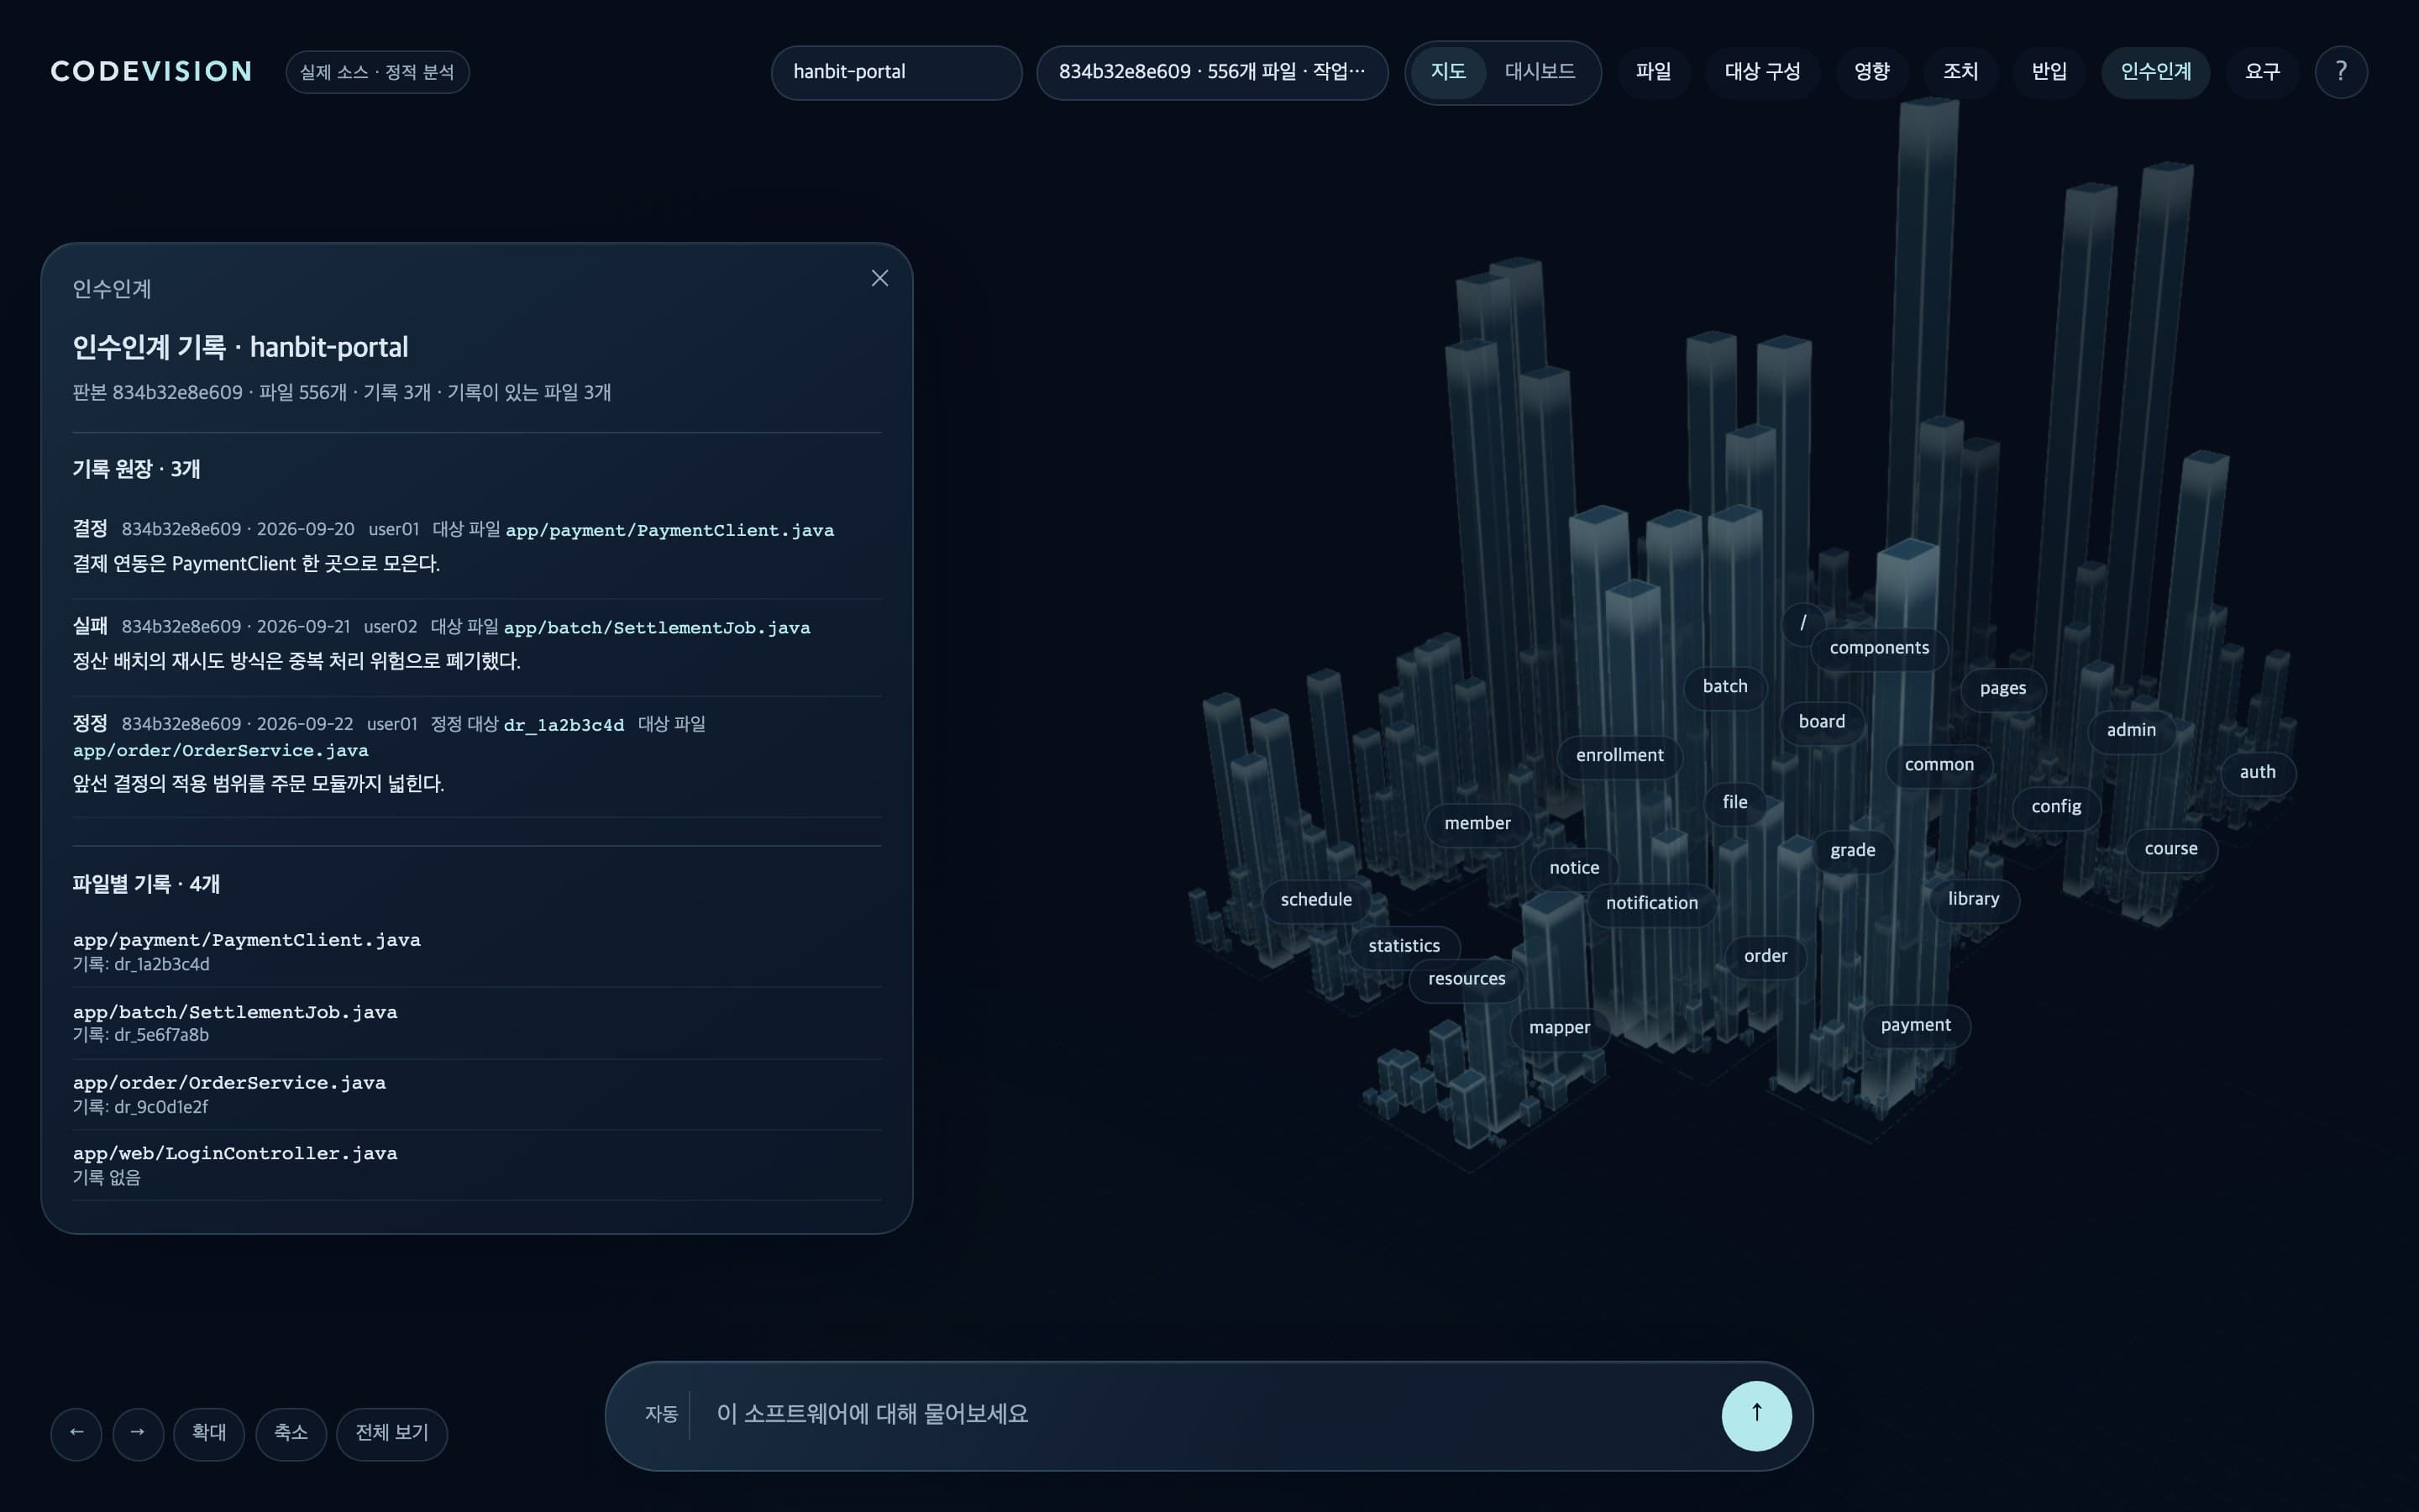Select app/web/LoginController.java in 파일별 기록
2419x1512 pixels.
click(x=477, y=1165)
